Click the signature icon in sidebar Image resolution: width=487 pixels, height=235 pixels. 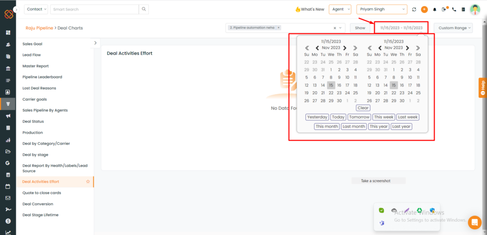8,210
